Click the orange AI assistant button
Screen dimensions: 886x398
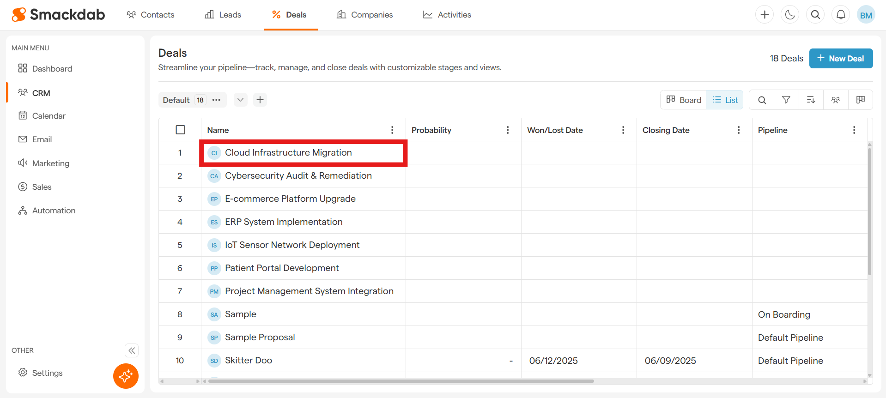126,376
